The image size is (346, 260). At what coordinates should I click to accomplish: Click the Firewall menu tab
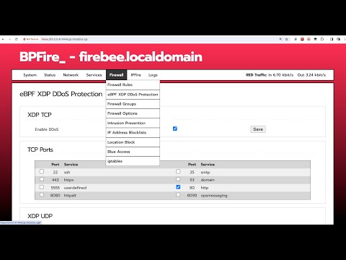pos(116,75)
